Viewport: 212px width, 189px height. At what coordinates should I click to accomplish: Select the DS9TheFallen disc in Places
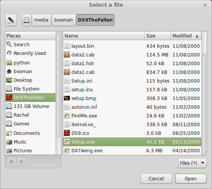point(30,98)
